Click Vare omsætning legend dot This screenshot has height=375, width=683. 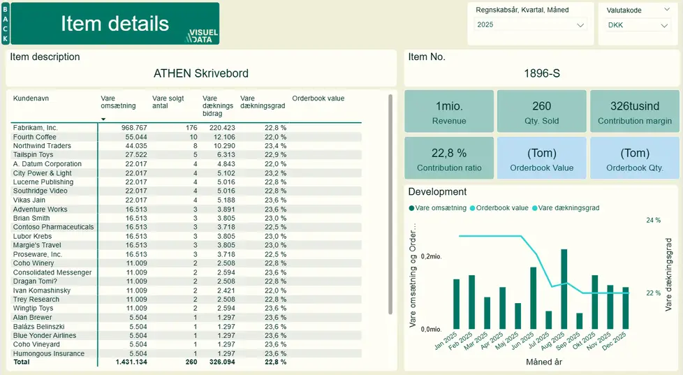coord(411,208)
